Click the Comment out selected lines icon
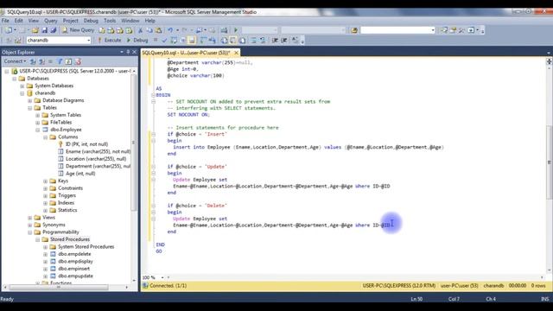The width and height of the screenshot is (553, 311). coord(253,41)
